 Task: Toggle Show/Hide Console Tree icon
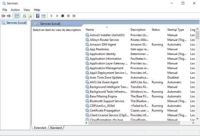point(17,16)
